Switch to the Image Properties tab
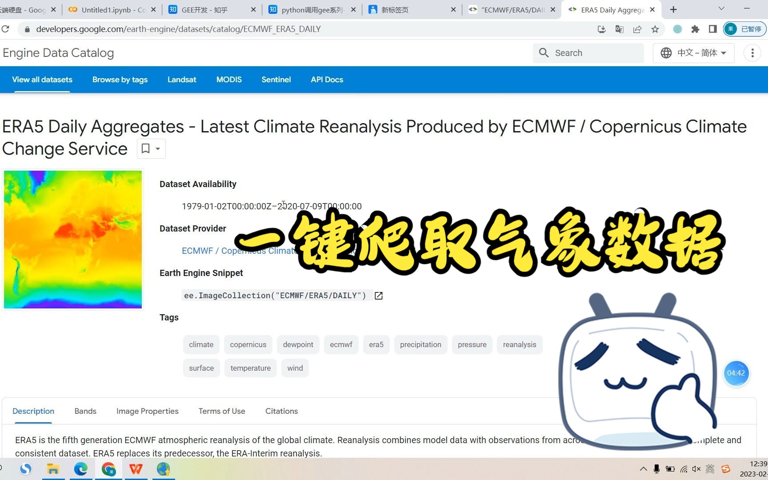768x480 pixels. tap(148, 411)
